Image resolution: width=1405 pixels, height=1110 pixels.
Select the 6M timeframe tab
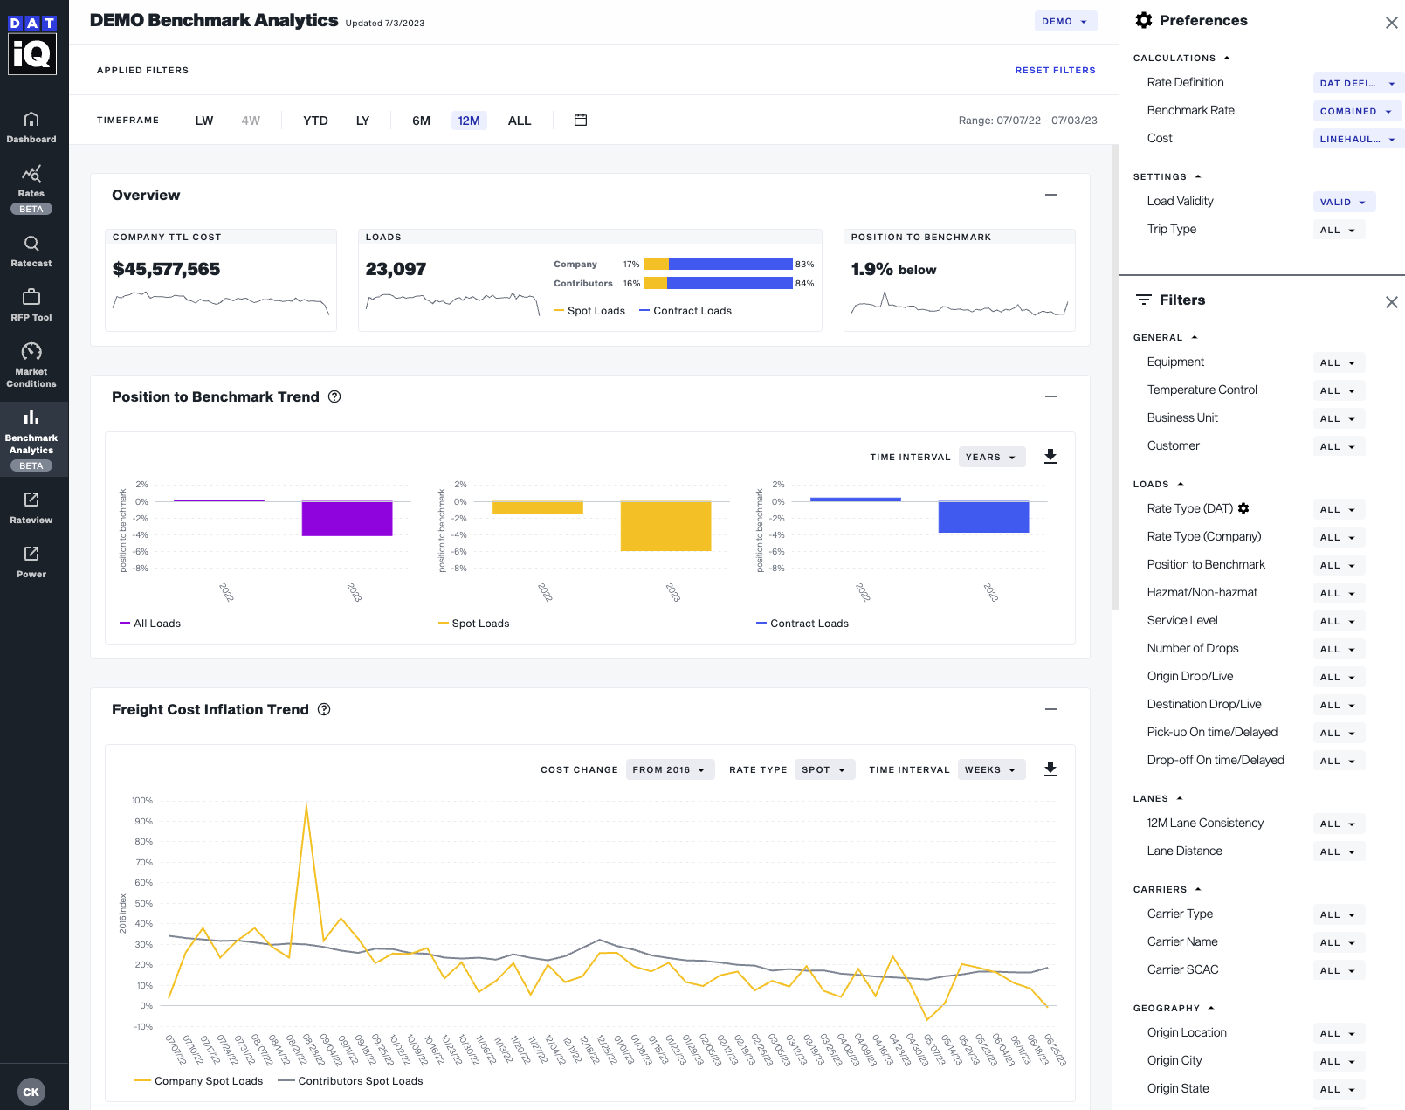pos(421,121)
